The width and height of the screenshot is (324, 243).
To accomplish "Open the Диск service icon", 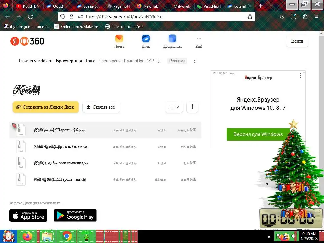I will [146, 41].
